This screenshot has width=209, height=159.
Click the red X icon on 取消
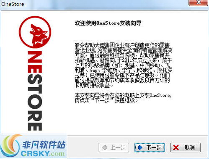[176, 147]
